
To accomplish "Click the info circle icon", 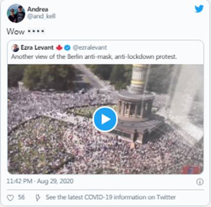I will 200,182.
